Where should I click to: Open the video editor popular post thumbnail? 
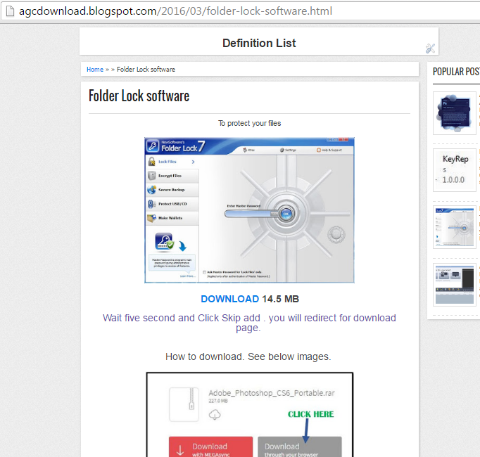pos(455,285)
